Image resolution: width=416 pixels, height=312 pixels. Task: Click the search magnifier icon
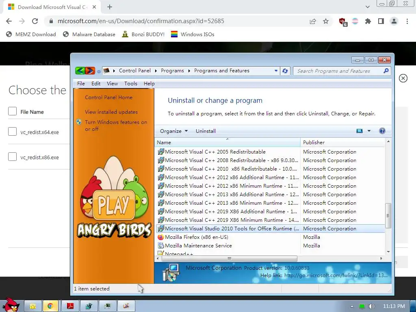[386, 71]
